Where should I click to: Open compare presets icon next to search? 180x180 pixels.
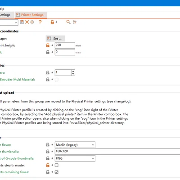(75, 22)
